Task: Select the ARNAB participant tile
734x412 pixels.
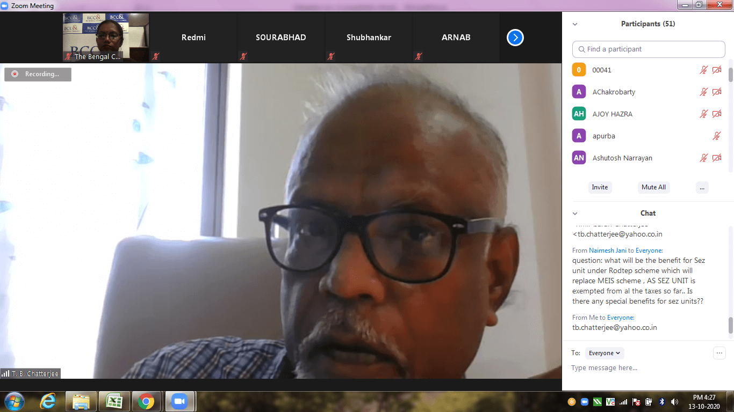Action: point(456,38)
